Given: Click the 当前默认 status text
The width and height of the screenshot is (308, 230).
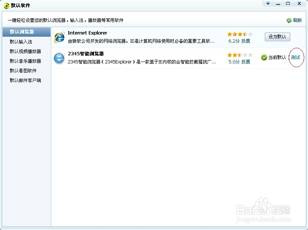Looking at the screenshot, I should tap(277, 57).
